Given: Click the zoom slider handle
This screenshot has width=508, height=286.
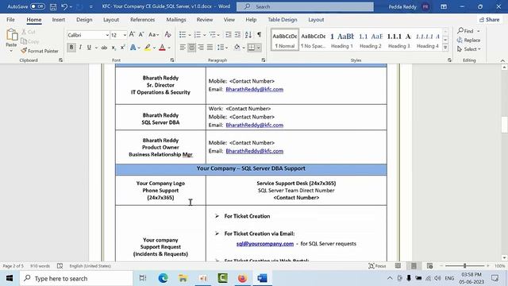Looking at the screenshot, I should click(464, 266).
